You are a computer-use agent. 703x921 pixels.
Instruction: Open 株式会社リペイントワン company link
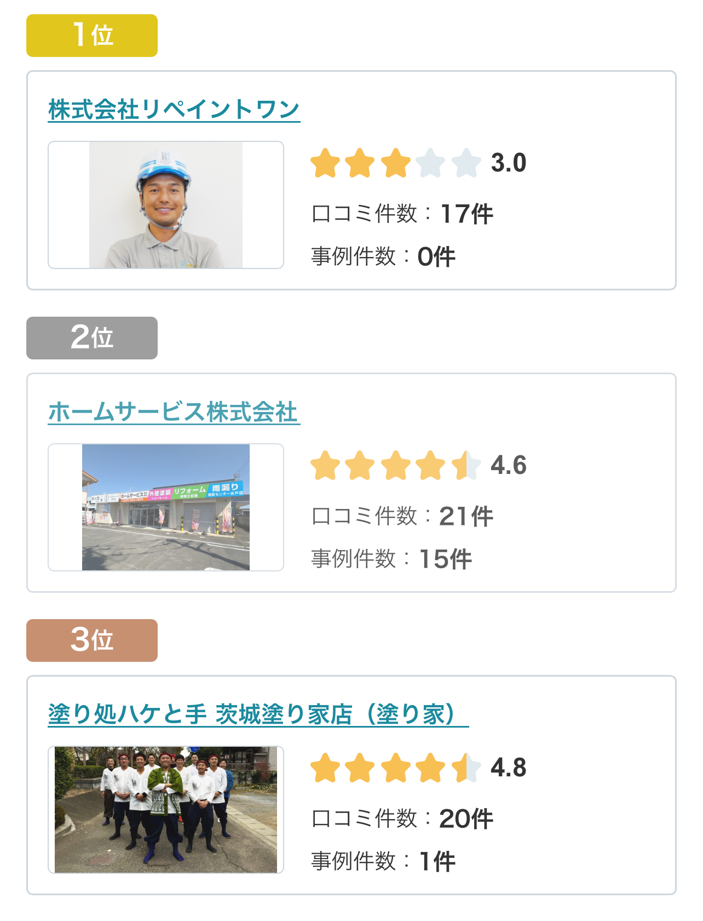(x=174, y=110)
